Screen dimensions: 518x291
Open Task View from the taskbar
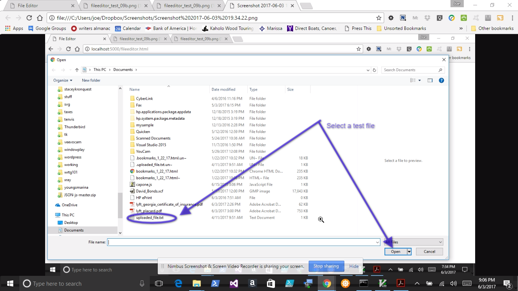(x=159, y=283)
